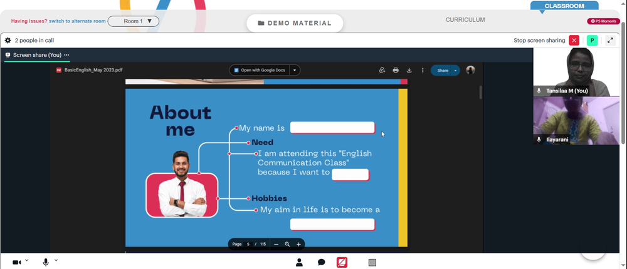This screenshot has width=627, height=269.
Task: Open PDF viewer more actions menu
Action: pyautogui.click(x=423, y=70)
